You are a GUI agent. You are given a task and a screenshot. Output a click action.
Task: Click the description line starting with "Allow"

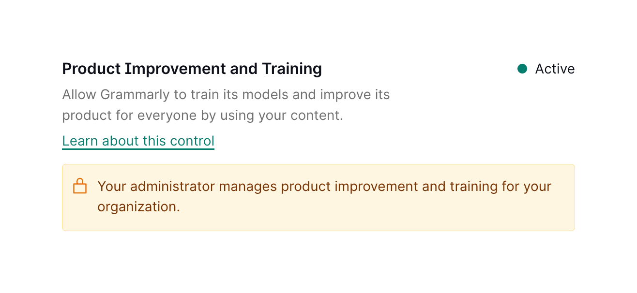[226, 94]
